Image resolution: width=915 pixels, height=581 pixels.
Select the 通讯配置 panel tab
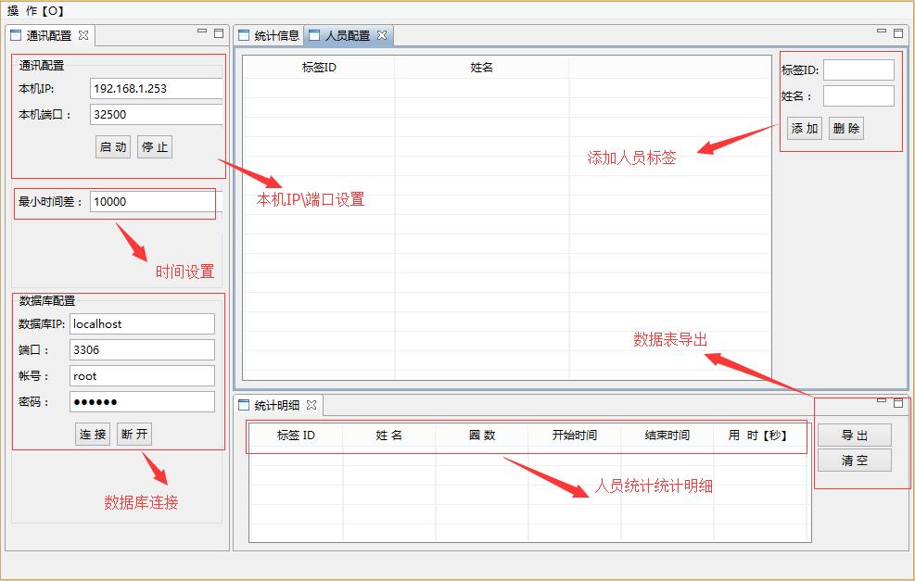pos(49,35)
